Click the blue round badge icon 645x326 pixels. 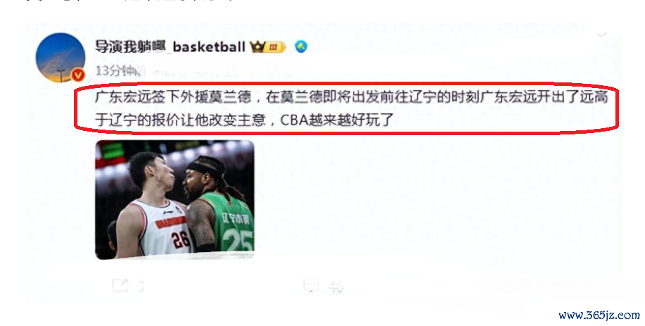tap(301, 46)
